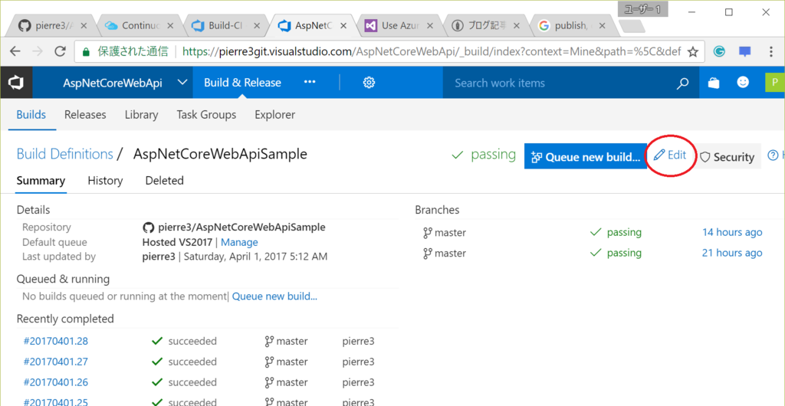Open the user profile avatar
The width and height of the screenshot is (785, 406).
774,83
